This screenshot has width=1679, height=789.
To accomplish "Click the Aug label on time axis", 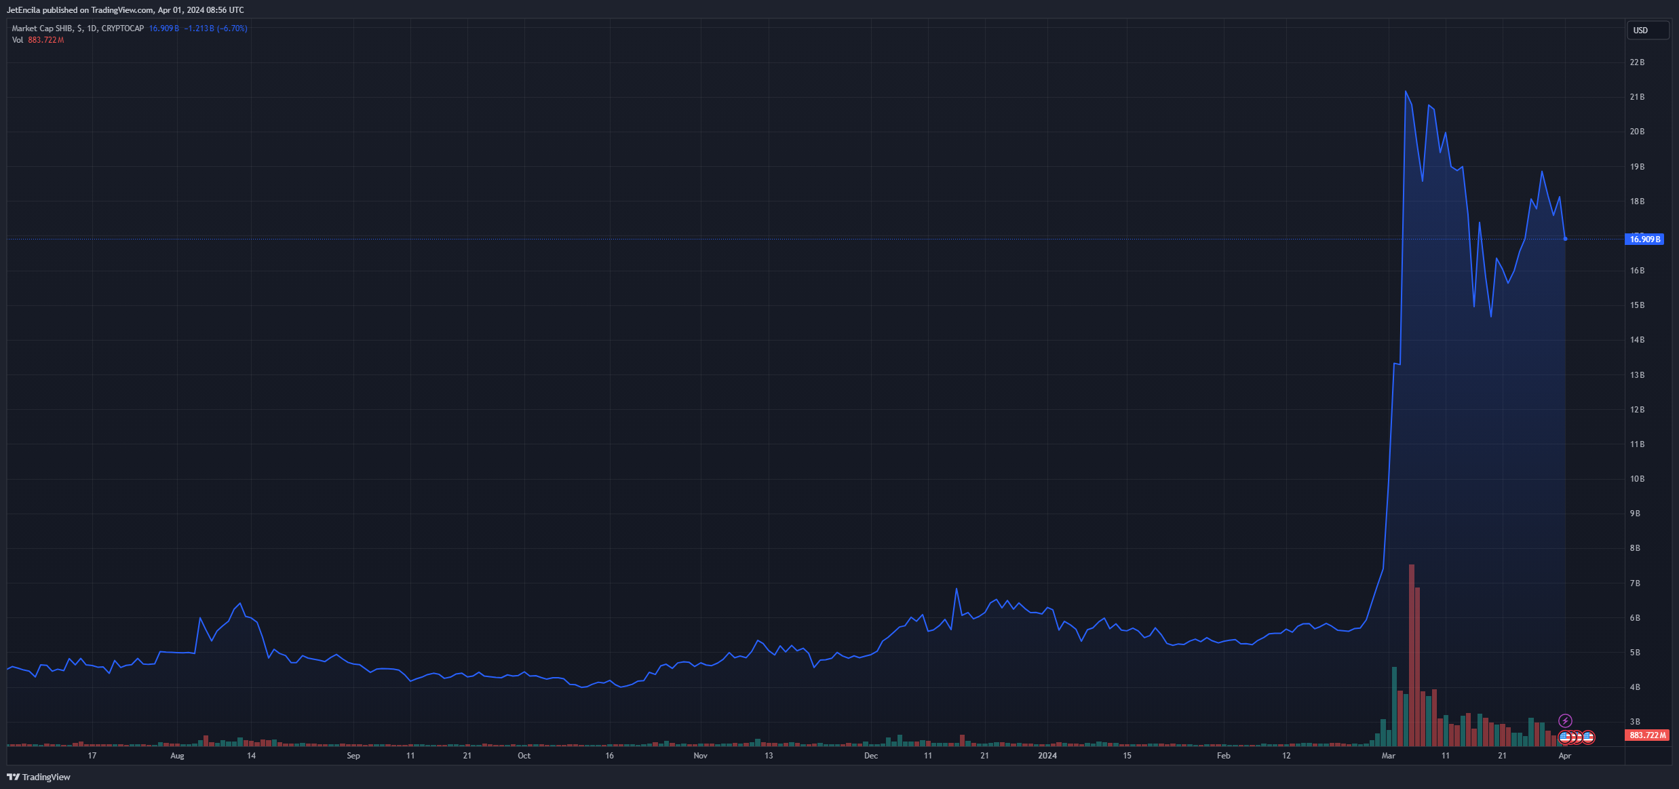I will [177, 756].
